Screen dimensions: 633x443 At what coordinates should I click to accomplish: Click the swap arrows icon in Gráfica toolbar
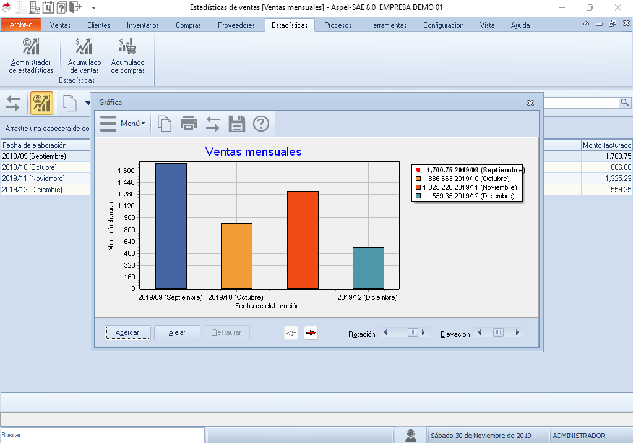coord(213,124)
